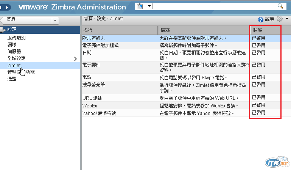
Task: Click the 首頁 - 設定 - Zimlet breadcrumb title
Action: click(103, 19)
